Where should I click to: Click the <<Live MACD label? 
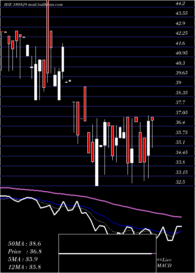point(164,263)
